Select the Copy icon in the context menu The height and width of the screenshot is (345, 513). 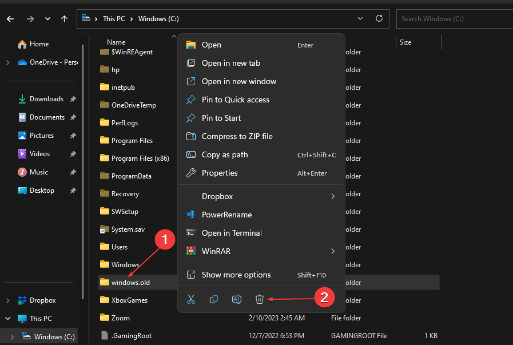214,299
